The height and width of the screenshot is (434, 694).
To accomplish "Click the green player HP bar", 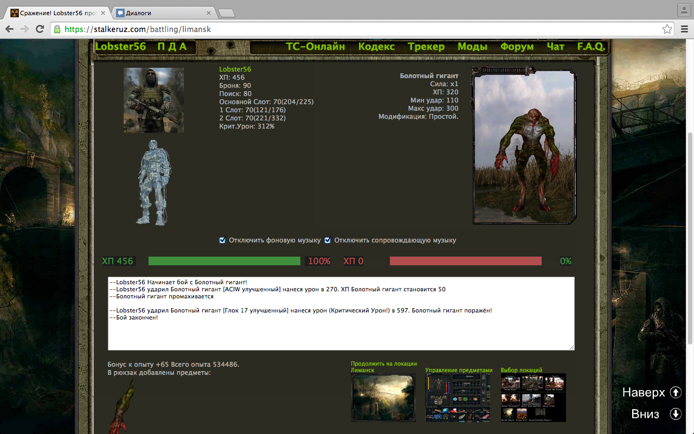I will [224, 261].
